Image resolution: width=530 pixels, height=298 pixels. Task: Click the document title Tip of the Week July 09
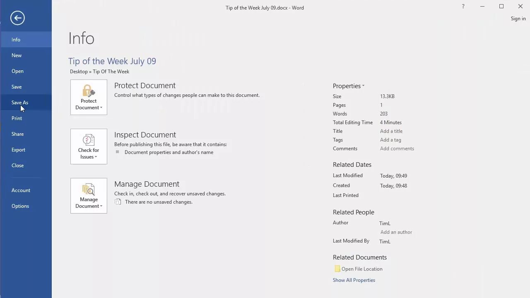click(x=112, y=61)
